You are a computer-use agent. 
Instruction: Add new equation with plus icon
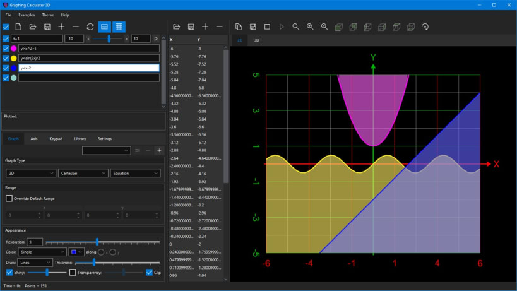click(x=61, y=27)
